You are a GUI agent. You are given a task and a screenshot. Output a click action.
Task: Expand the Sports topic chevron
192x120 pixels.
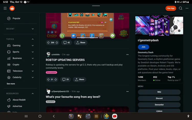pyautogui.click(x=33, y=52)
